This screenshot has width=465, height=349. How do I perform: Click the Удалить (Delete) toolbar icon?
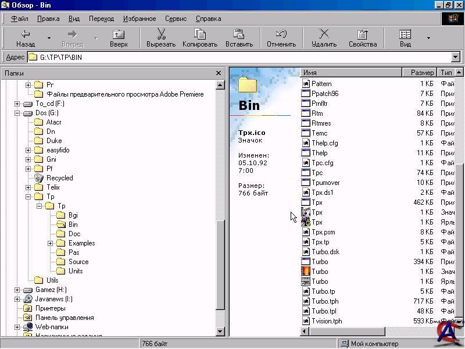click(x=324, y=34)
